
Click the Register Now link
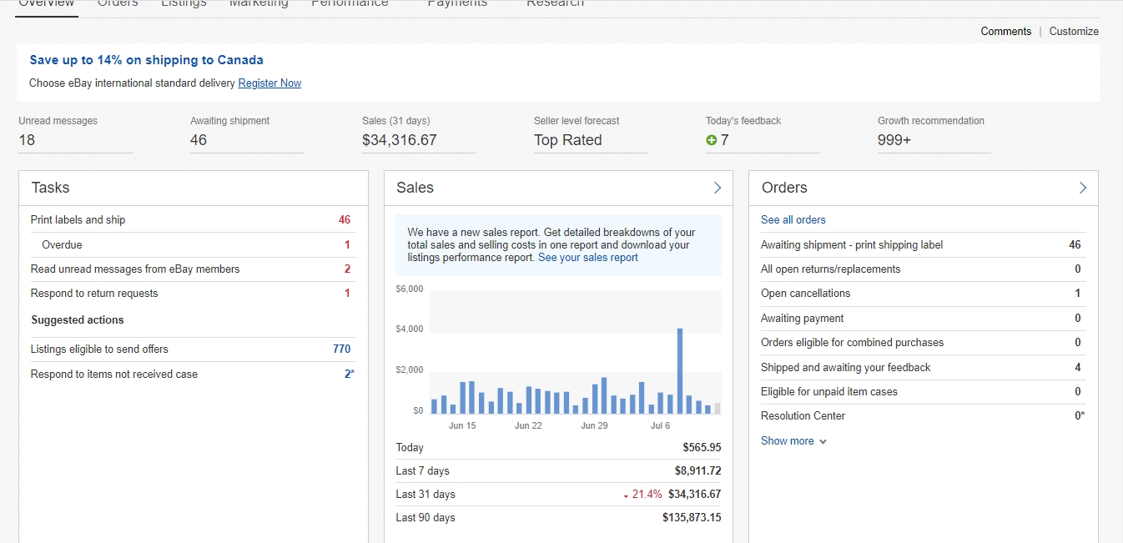click(269, 83)
